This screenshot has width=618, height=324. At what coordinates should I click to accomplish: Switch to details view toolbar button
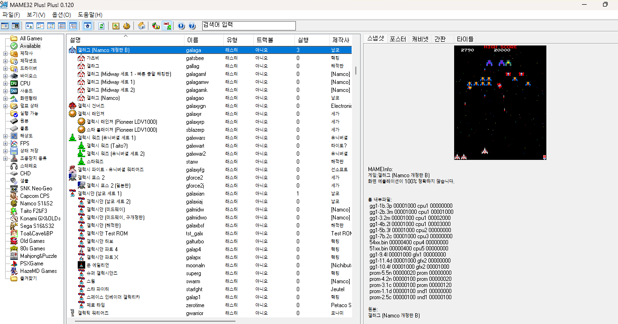tap(62, 26)
